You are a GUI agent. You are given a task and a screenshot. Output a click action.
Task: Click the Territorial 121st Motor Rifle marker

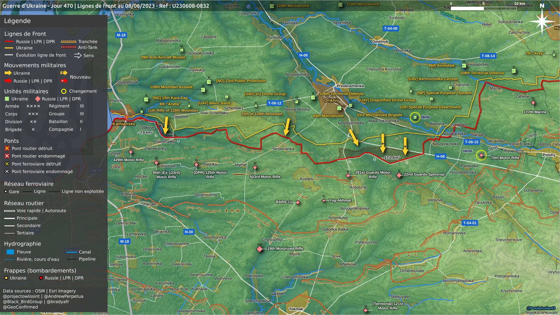366,310
